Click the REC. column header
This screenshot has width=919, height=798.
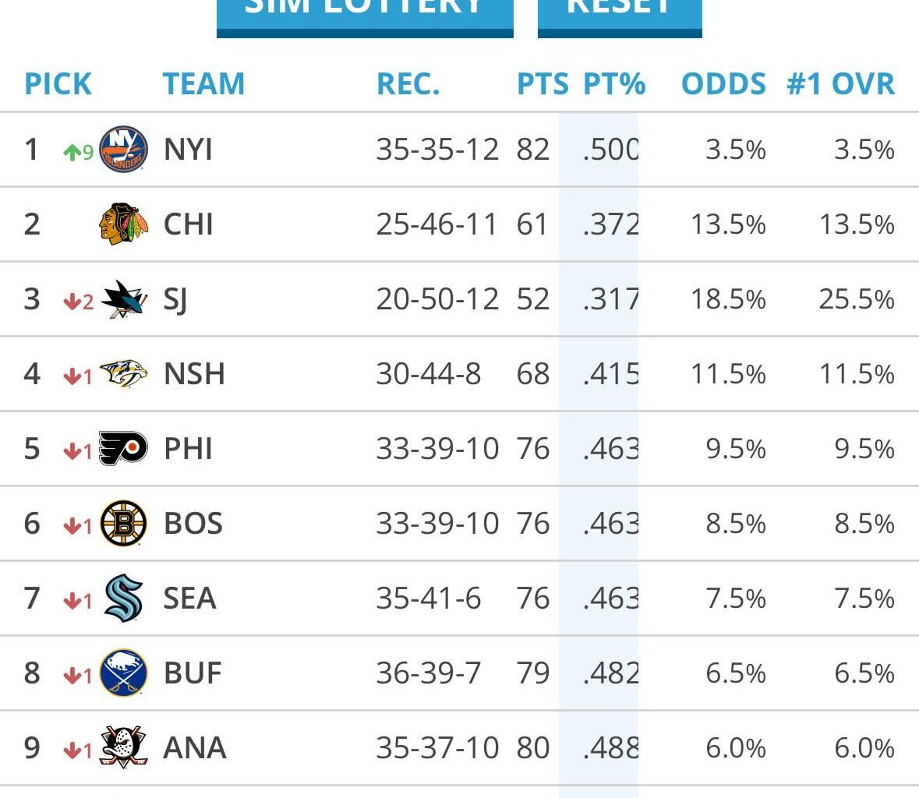408,84
